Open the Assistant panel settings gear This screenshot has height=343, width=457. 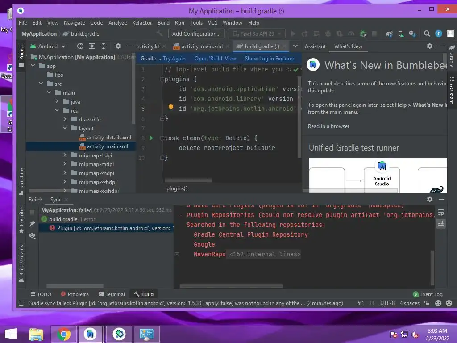coord(430,46)
